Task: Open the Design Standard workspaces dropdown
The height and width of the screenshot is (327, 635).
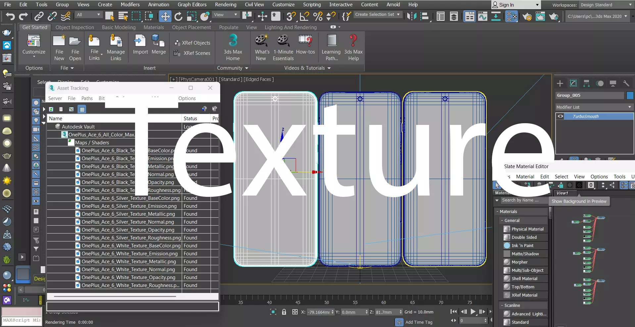Action: [x=606, y=5]
